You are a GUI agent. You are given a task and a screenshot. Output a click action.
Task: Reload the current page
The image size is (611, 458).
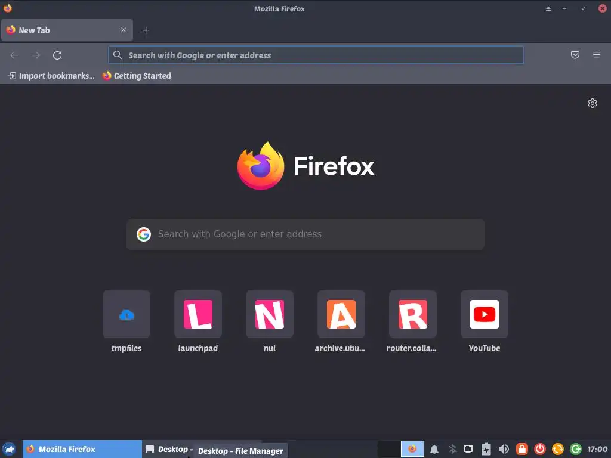57,55
